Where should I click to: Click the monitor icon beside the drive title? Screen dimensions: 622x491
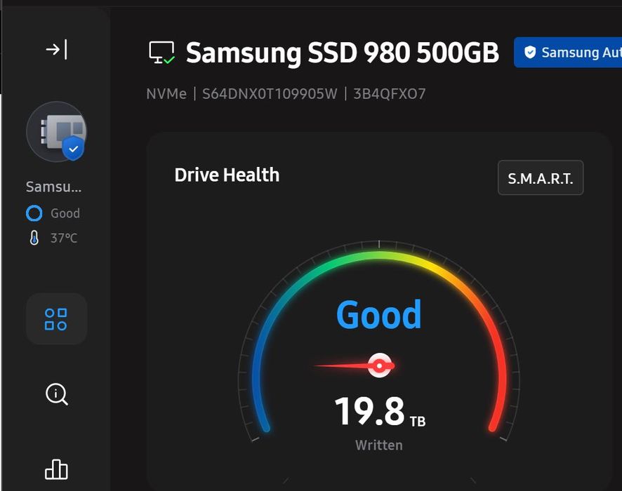pyautogui.click(x=162, y=53)
